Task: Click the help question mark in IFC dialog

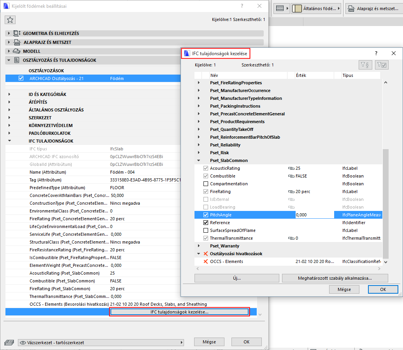Action: point(376,53)
